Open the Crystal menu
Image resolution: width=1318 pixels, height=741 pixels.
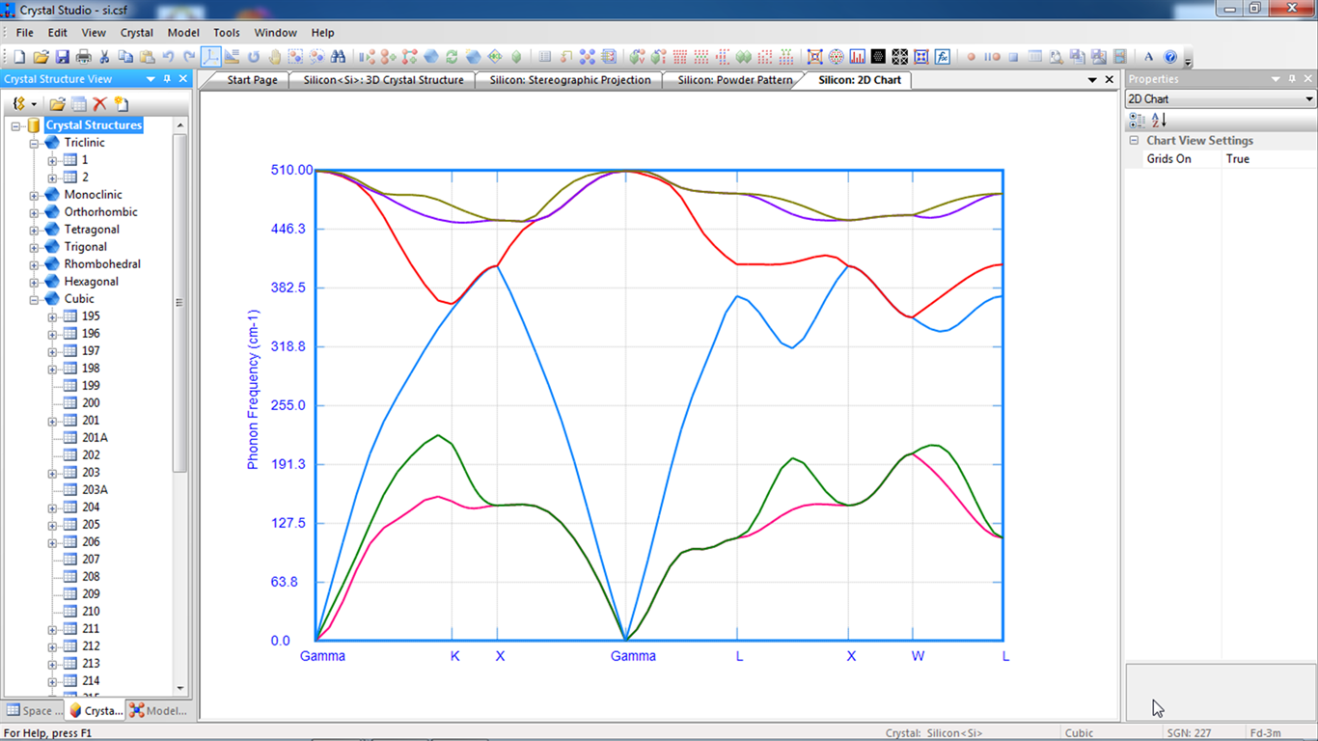point(136,33)
